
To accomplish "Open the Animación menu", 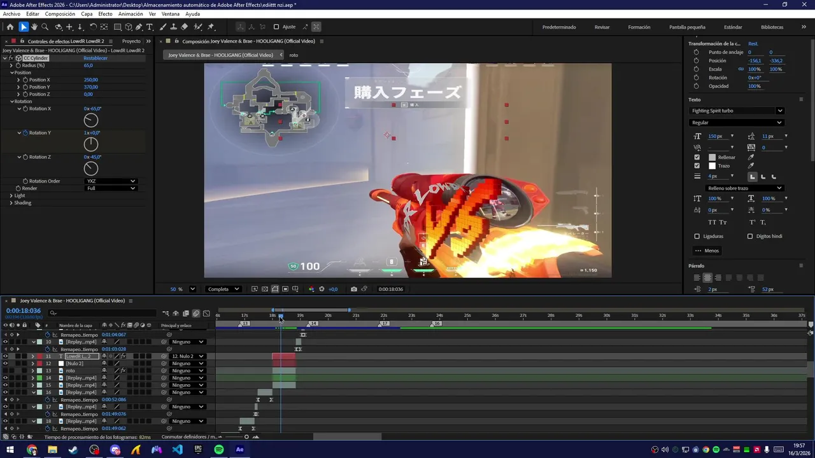I will pos(131,14).
